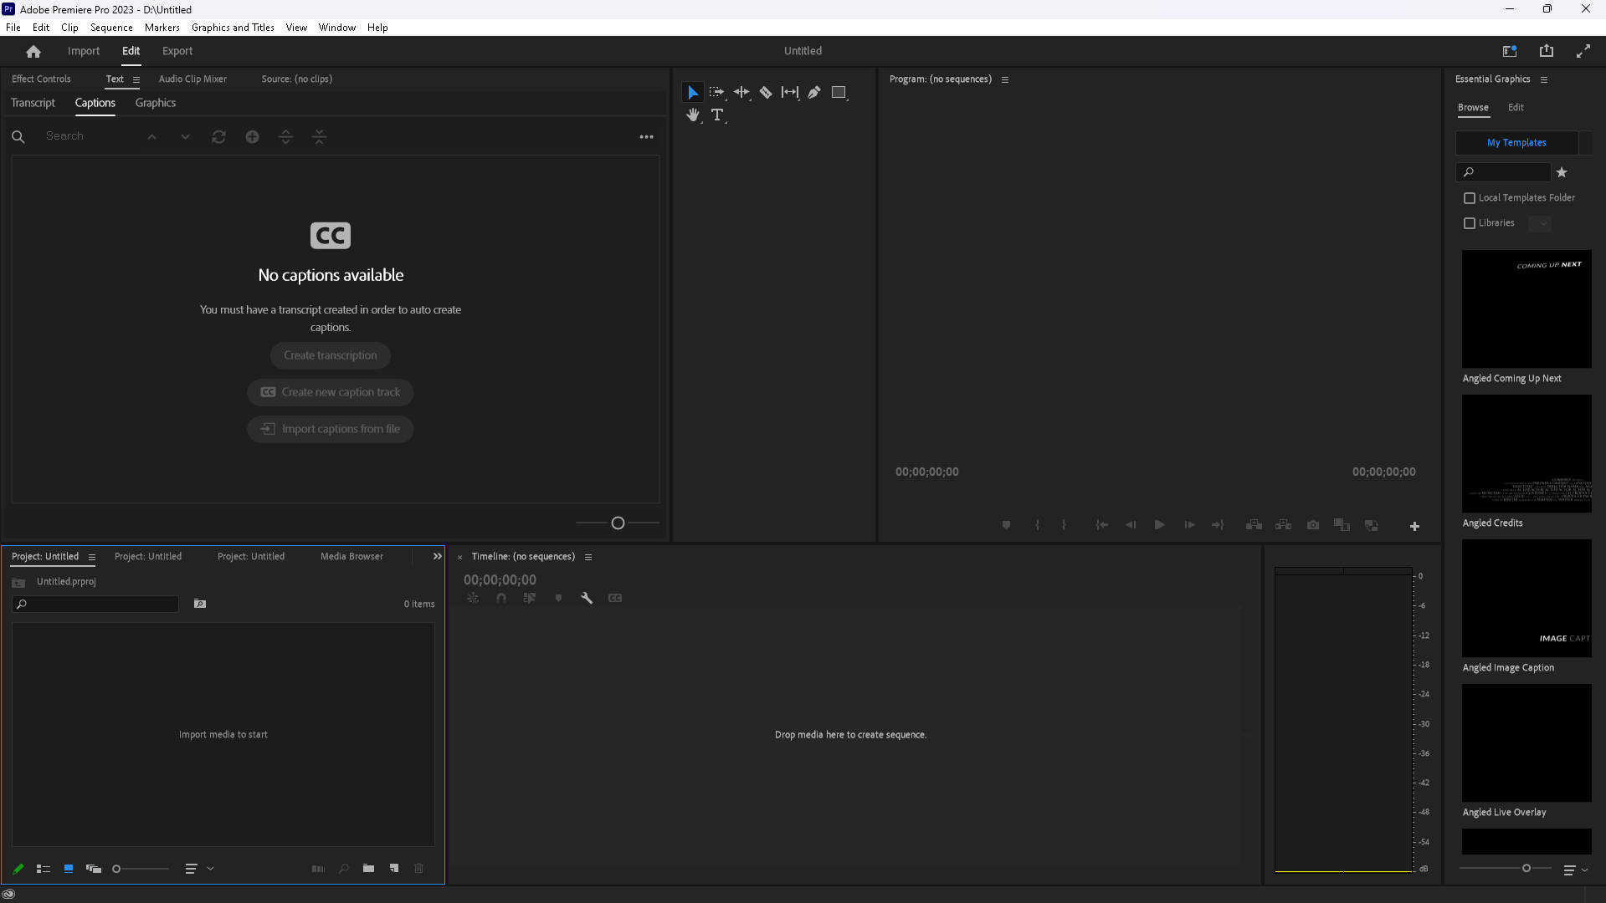Click My Templates button
Viewport: 1606px width, 903px height.
tap(1516, 142)
